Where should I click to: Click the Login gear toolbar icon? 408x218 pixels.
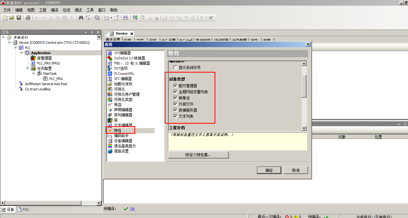[135, 18]
